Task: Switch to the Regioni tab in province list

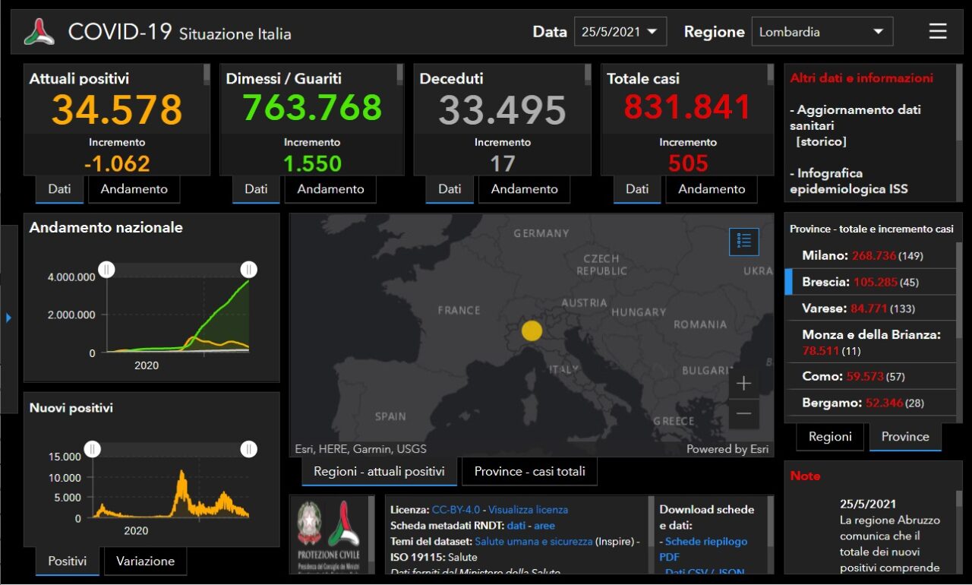Action: pyautogui.click(x=830, y=437)
